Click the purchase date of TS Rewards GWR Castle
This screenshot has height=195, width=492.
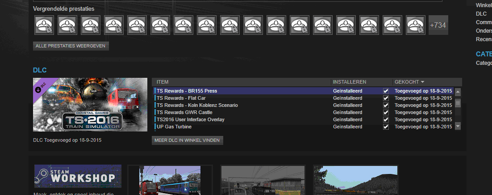423,113
